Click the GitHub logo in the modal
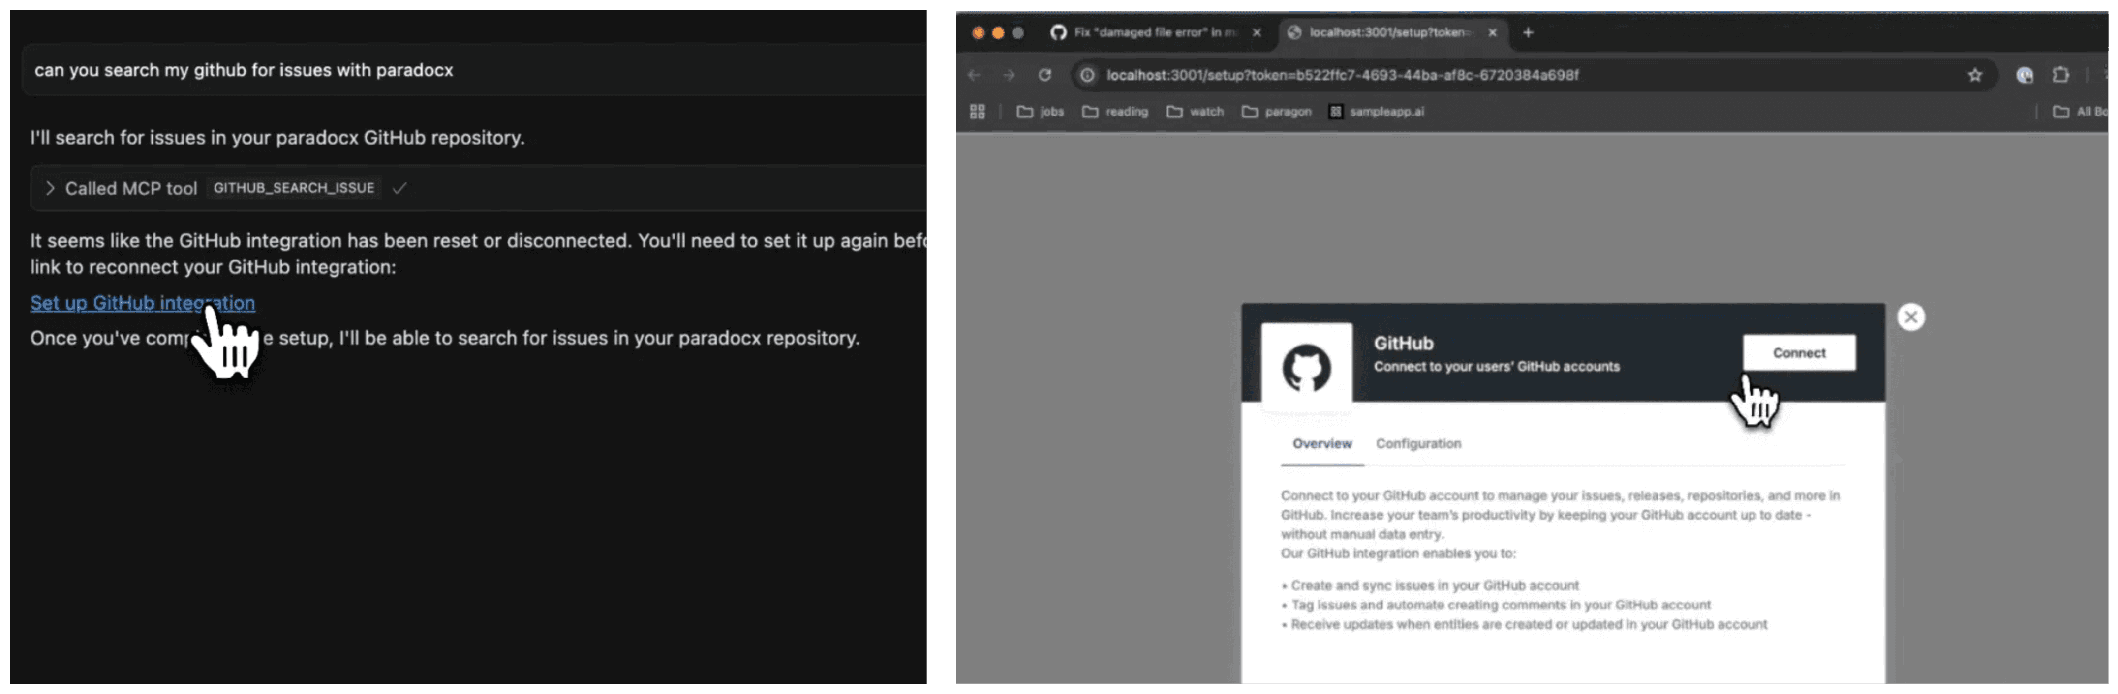Viewport: 2118px width, 694px height. pyautogui.click(x=1306, y=367)
